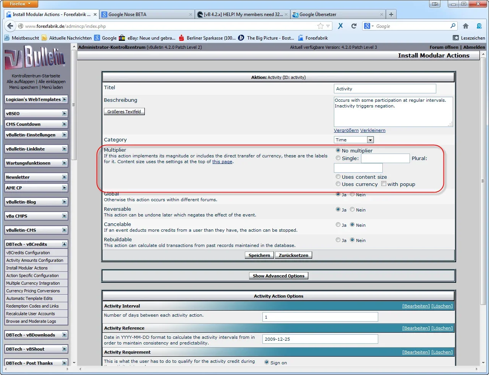Image resolution: width=489 pixels, height=375 pixels.
Task: Click the Titel input field
Action: (385, 89)
